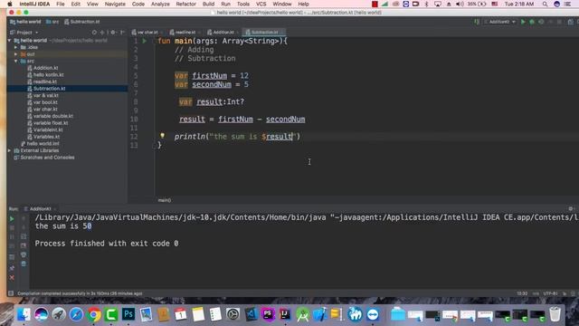Open Launchpad rocket icon in Dock
Image resolution: width=579 pixels, height=326 pixels.
58,314
